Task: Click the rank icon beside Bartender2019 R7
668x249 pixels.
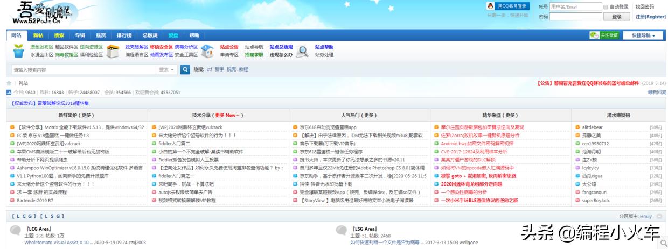Action: point(12,200)
